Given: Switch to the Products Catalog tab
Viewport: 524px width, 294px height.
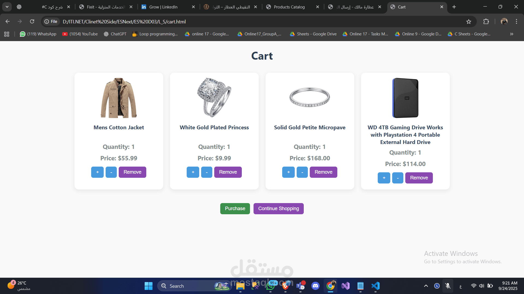Looking at the screenshot, I should 289,7.
